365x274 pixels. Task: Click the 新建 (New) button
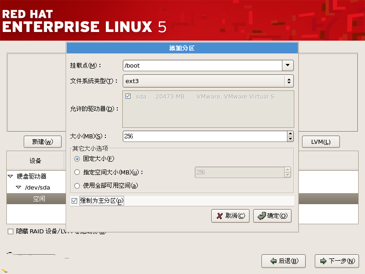point(42,142)
